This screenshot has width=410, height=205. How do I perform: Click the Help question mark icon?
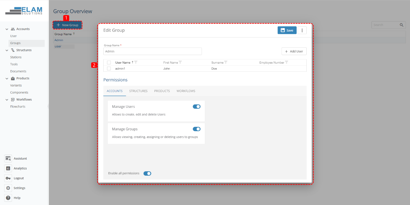click(8, 198)
